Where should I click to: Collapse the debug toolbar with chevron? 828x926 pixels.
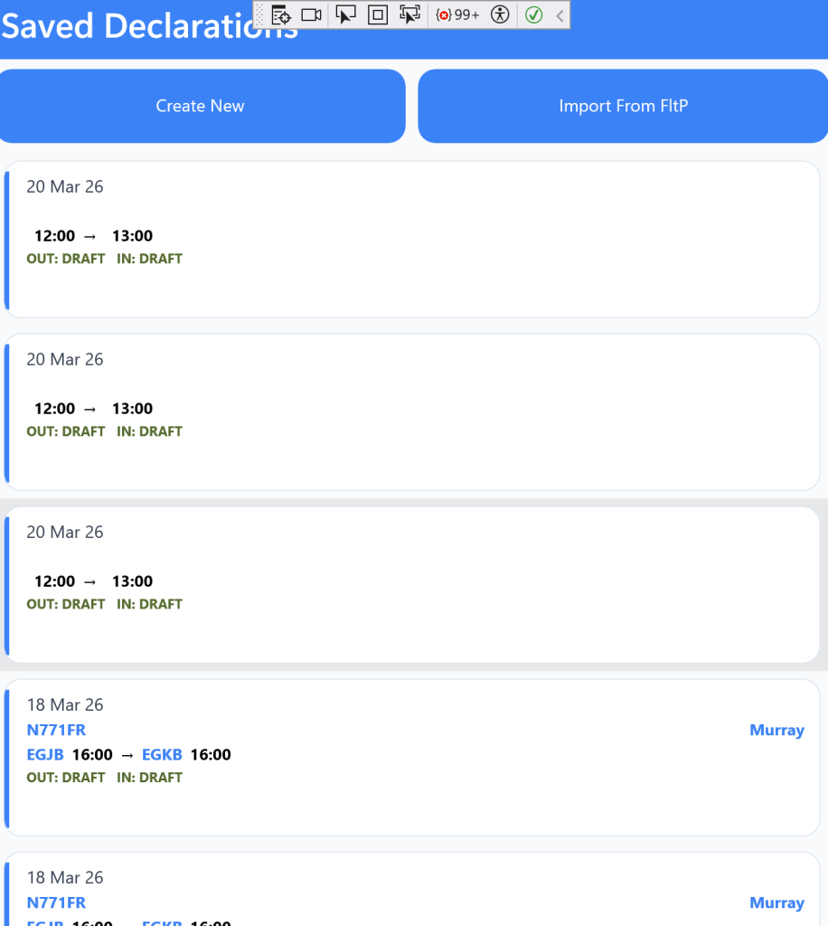tap(560, 14)
